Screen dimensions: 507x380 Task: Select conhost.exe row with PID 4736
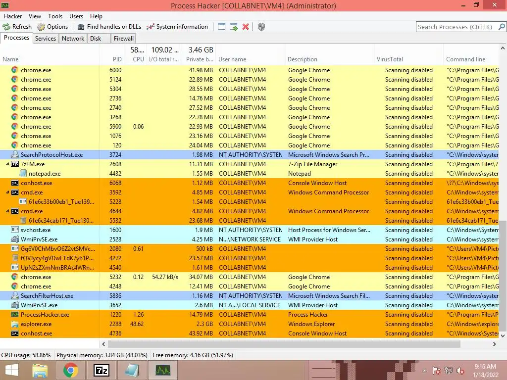[250, 333]
